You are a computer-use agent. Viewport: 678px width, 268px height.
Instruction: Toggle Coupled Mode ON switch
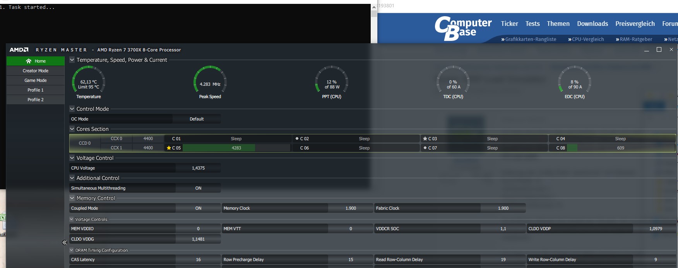[198, 208]
